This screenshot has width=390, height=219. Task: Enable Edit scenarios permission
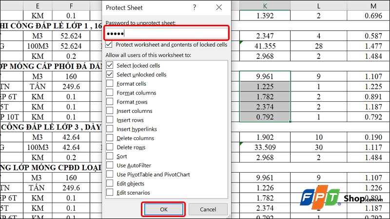click(x=110, y=192)
